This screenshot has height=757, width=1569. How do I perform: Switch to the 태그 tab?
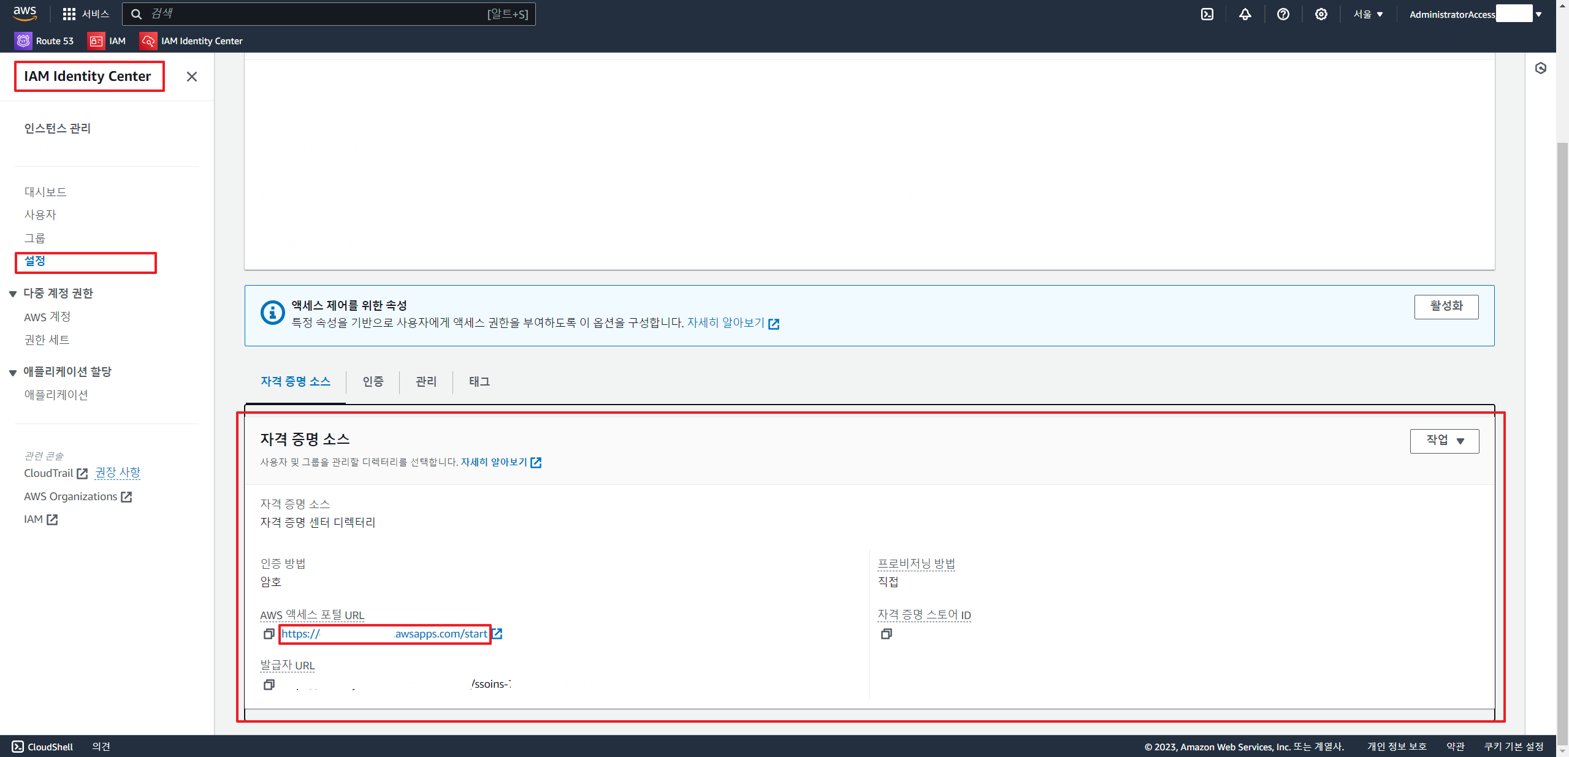(479, 381)
